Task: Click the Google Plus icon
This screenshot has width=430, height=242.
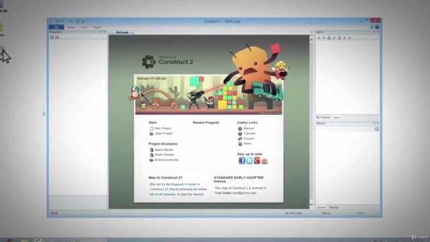Action: [257, 161]
